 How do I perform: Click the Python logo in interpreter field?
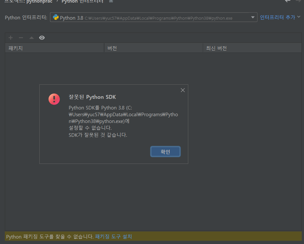tap(56, 17)
